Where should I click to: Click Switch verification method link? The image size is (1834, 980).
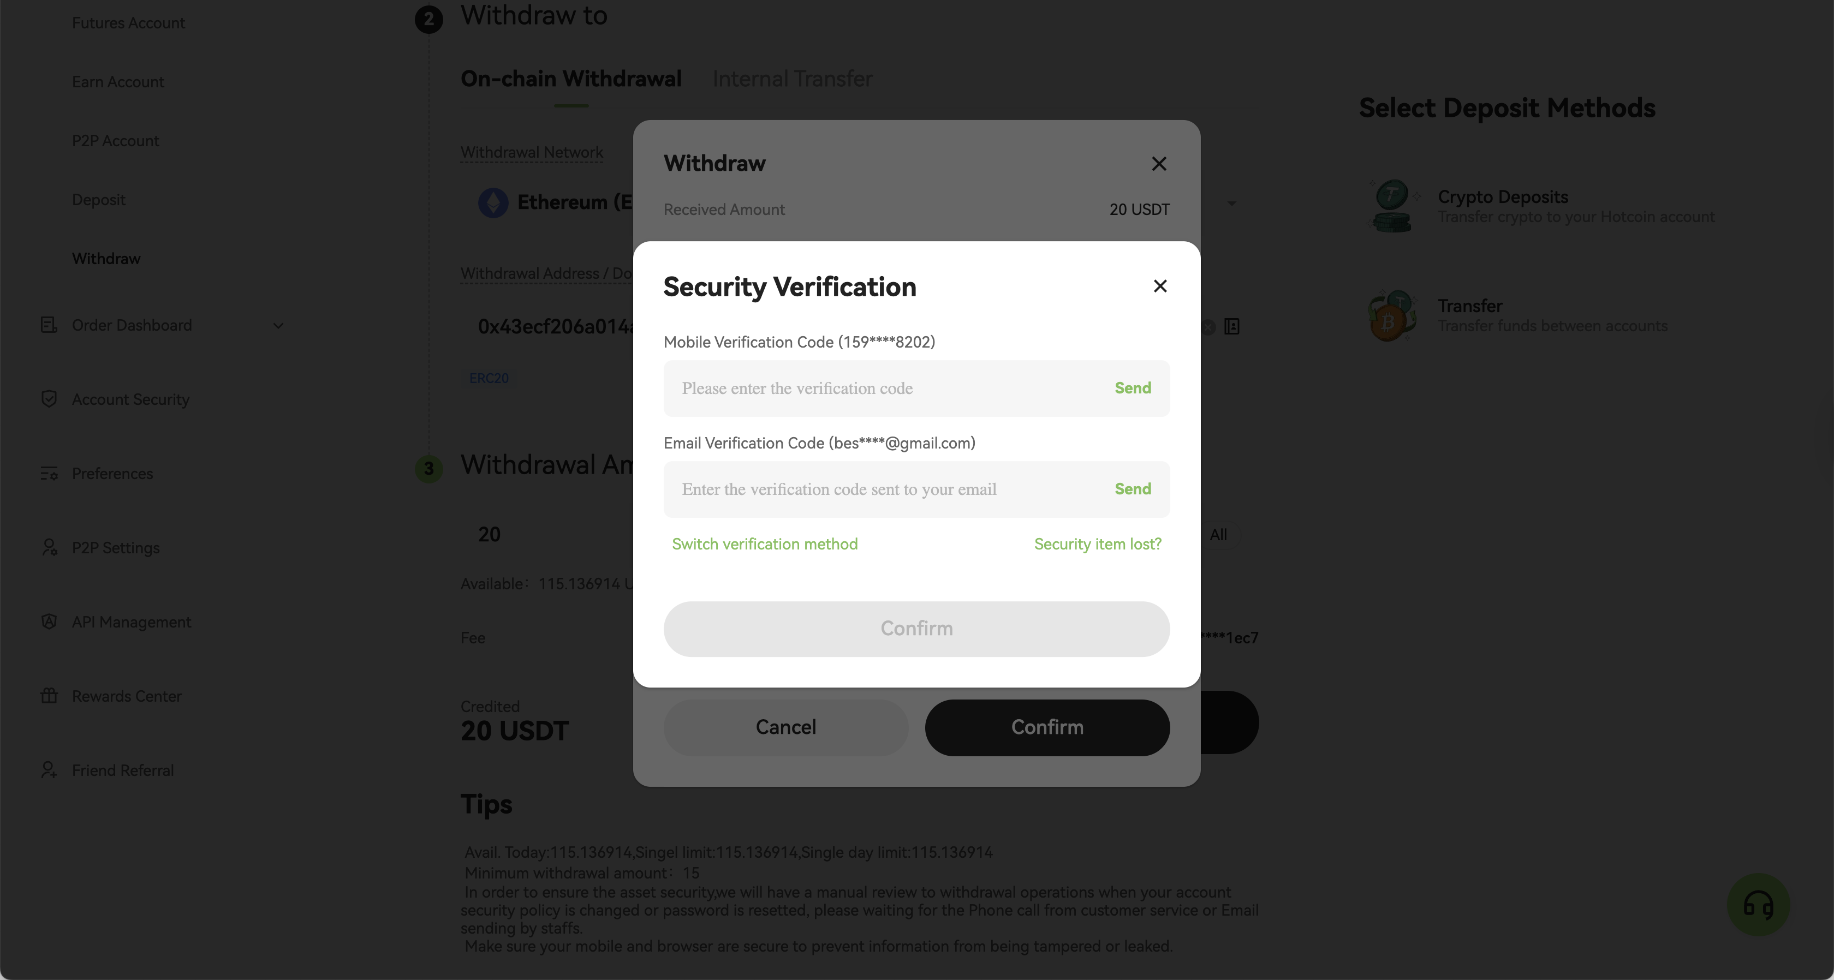765,543
